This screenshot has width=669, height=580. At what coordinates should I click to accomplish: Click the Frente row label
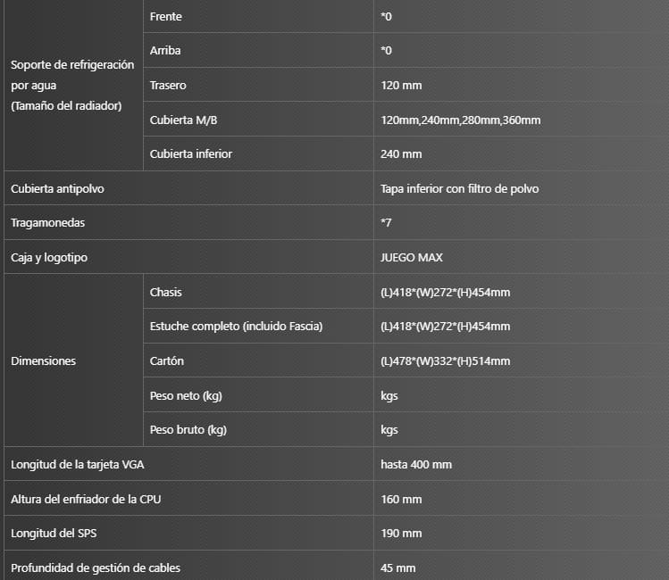[x=165, y=17]
